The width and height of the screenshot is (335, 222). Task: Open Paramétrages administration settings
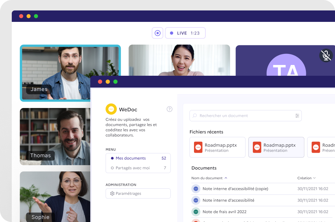point(138,193)
